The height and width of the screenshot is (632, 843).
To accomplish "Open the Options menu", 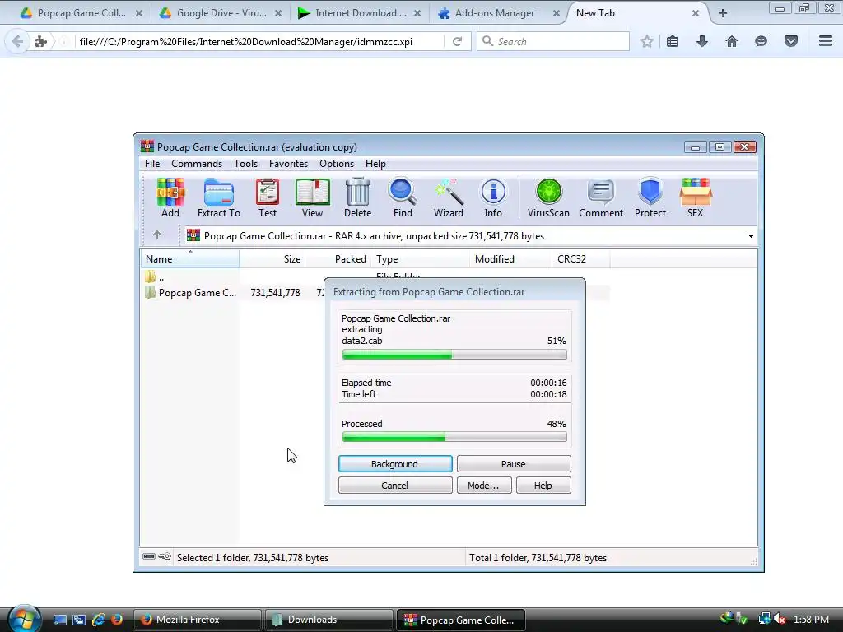I will click(x=337, y=164).
